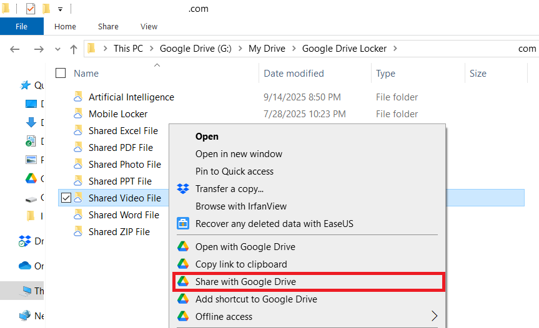Choose Share with Google Drive

click(x=245, y=282)
